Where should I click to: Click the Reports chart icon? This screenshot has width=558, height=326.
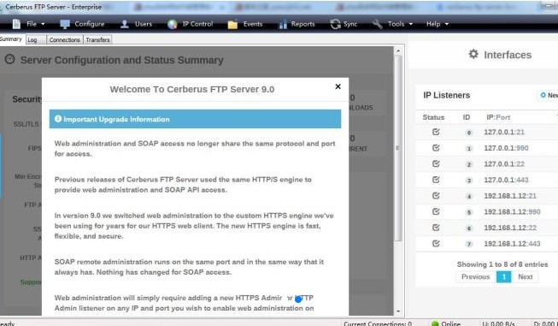283,24
